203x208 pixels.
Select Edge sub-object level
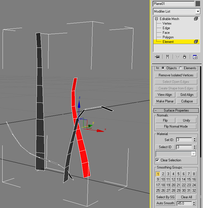(166, 28)
